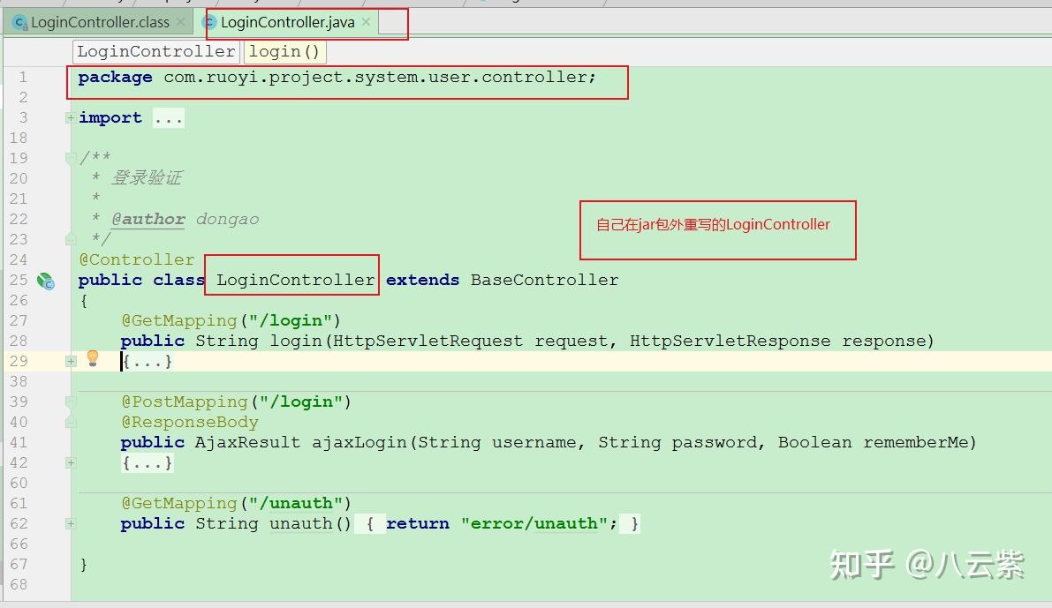Click the @PostMapping annotation
1052x608 pixels.
(185, 402)
